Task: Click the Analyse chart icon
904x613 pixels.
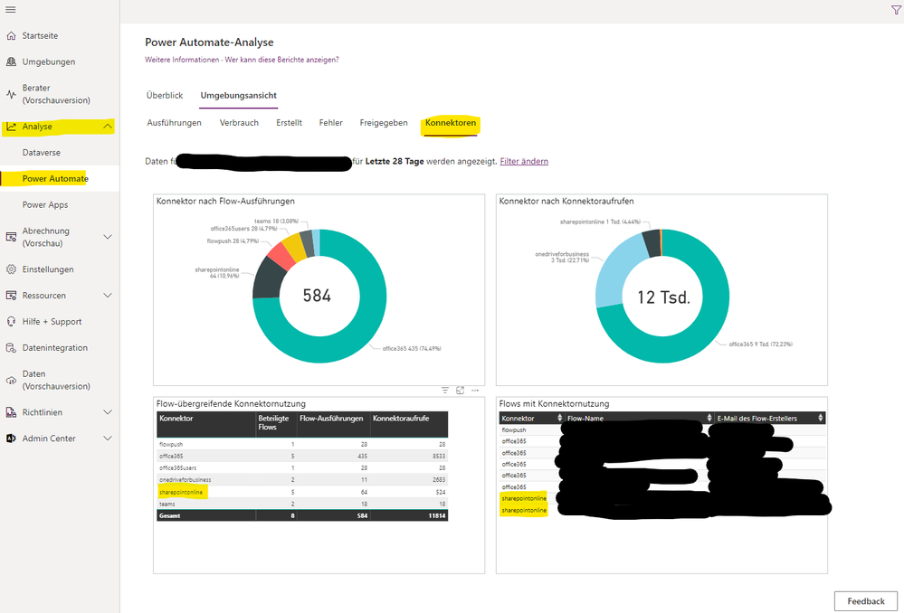Action: coord(11,127)
